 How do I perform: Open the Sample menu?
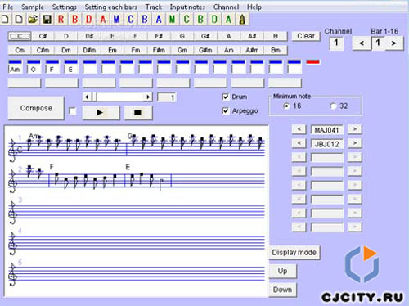tap(33, 7)
